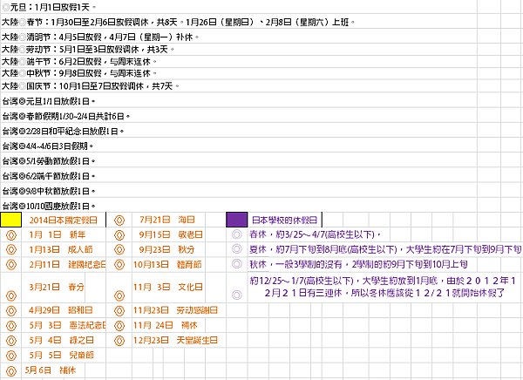Select the circle bullet beside 2月11日 建國紀念日
This screenshot has height=380, width=523.
point(11,265)
